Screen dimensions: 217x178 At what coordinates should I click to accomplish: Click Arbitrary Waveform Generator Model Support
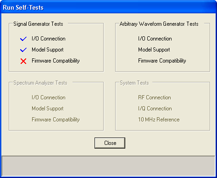pos(154,50)
